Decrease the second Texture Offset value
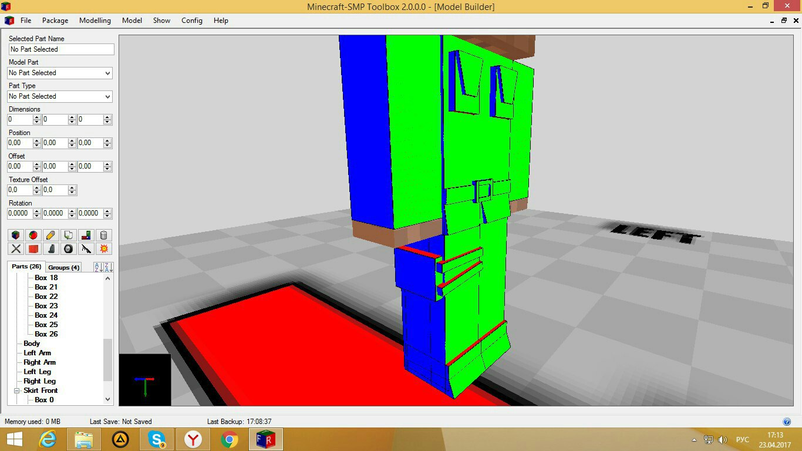Screen dimensions: 802x451 (72, 193)
